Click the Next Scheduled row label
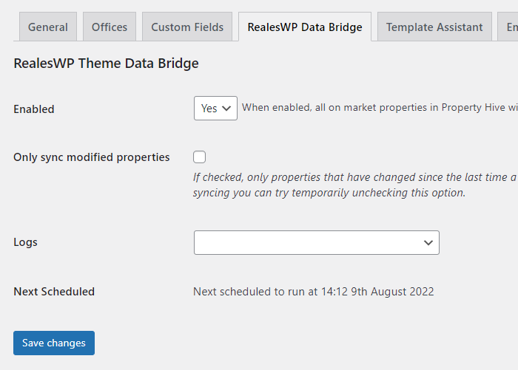Image resolution: width=518 pixels, height=370 pixels. pos(54,292)
